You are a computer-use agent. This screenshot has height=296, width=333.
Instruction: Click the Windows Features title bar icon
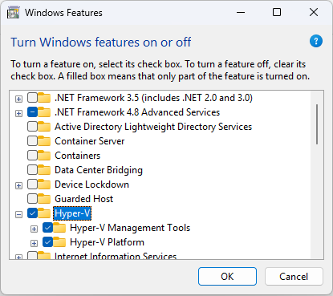point(13,13)
